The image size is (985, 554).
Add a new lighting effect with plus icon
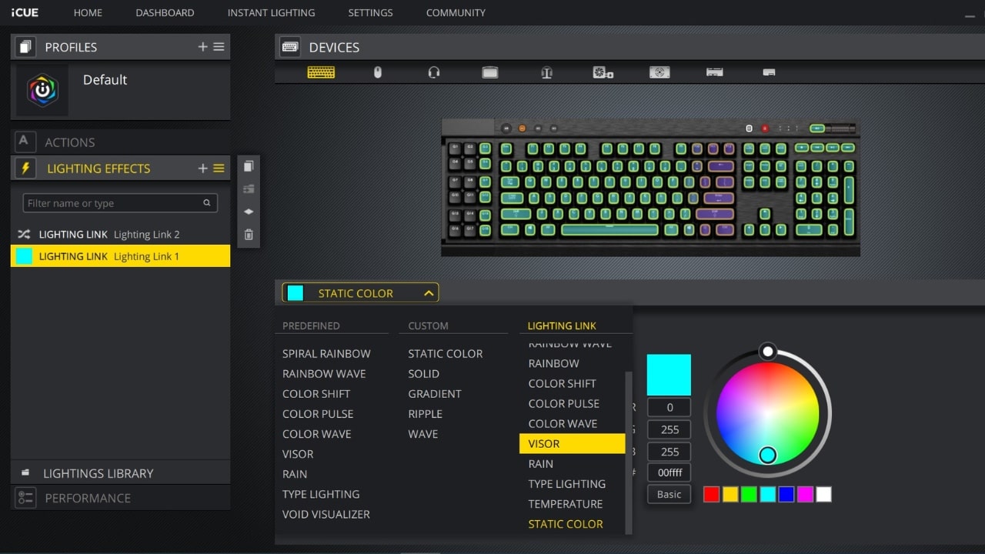[x=203, y=169]
